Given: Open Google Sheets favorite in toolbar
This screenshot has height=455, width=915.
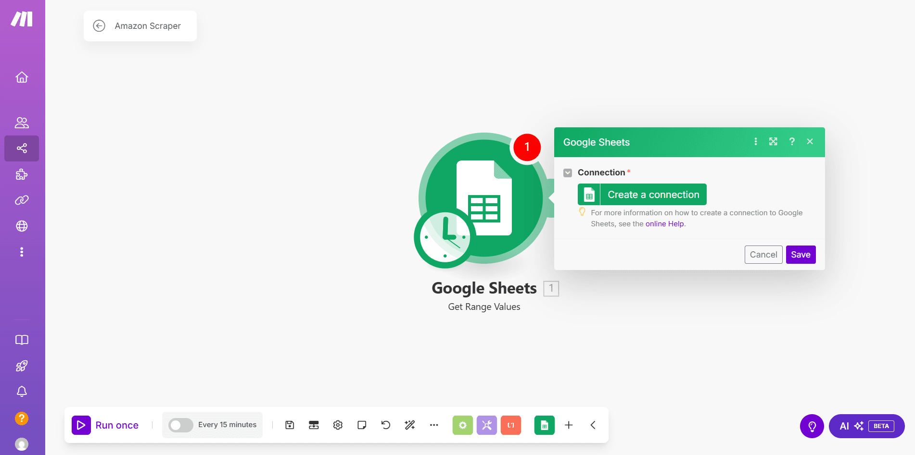Looking at the screenshot, I should [x=545, y=425].
